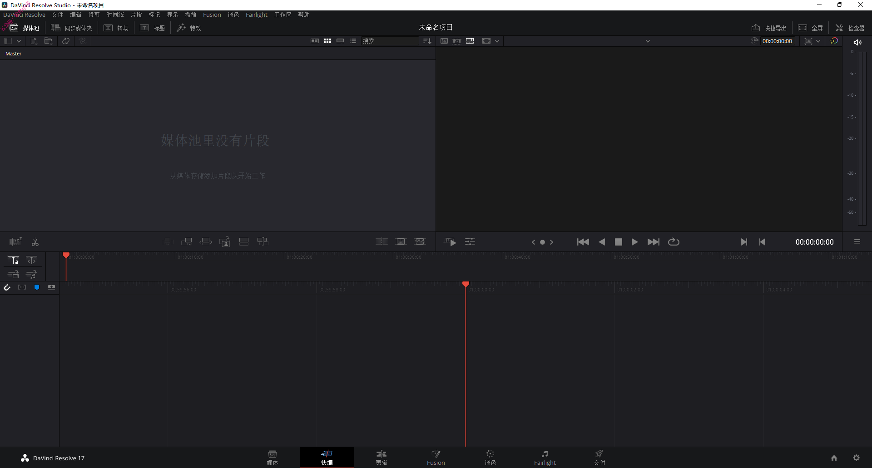Switch media pool to metadata view
Image resolution: width=872 pixels, height=468 pixels.
coord(314,41)
